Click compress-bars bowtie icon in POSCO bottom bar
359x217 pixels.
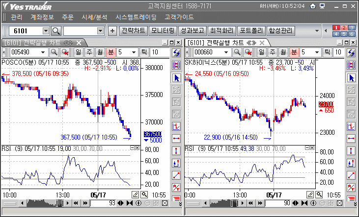tap(130, 203)
